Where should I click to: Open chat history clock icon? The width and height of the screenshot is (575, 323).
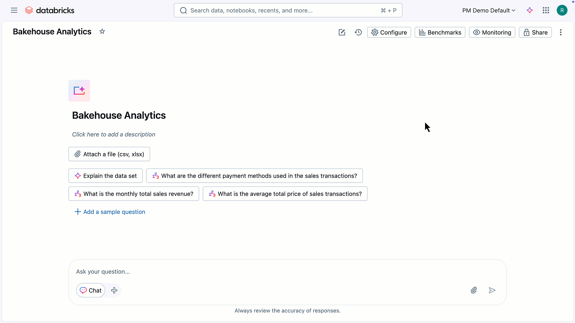coord(358,32)
